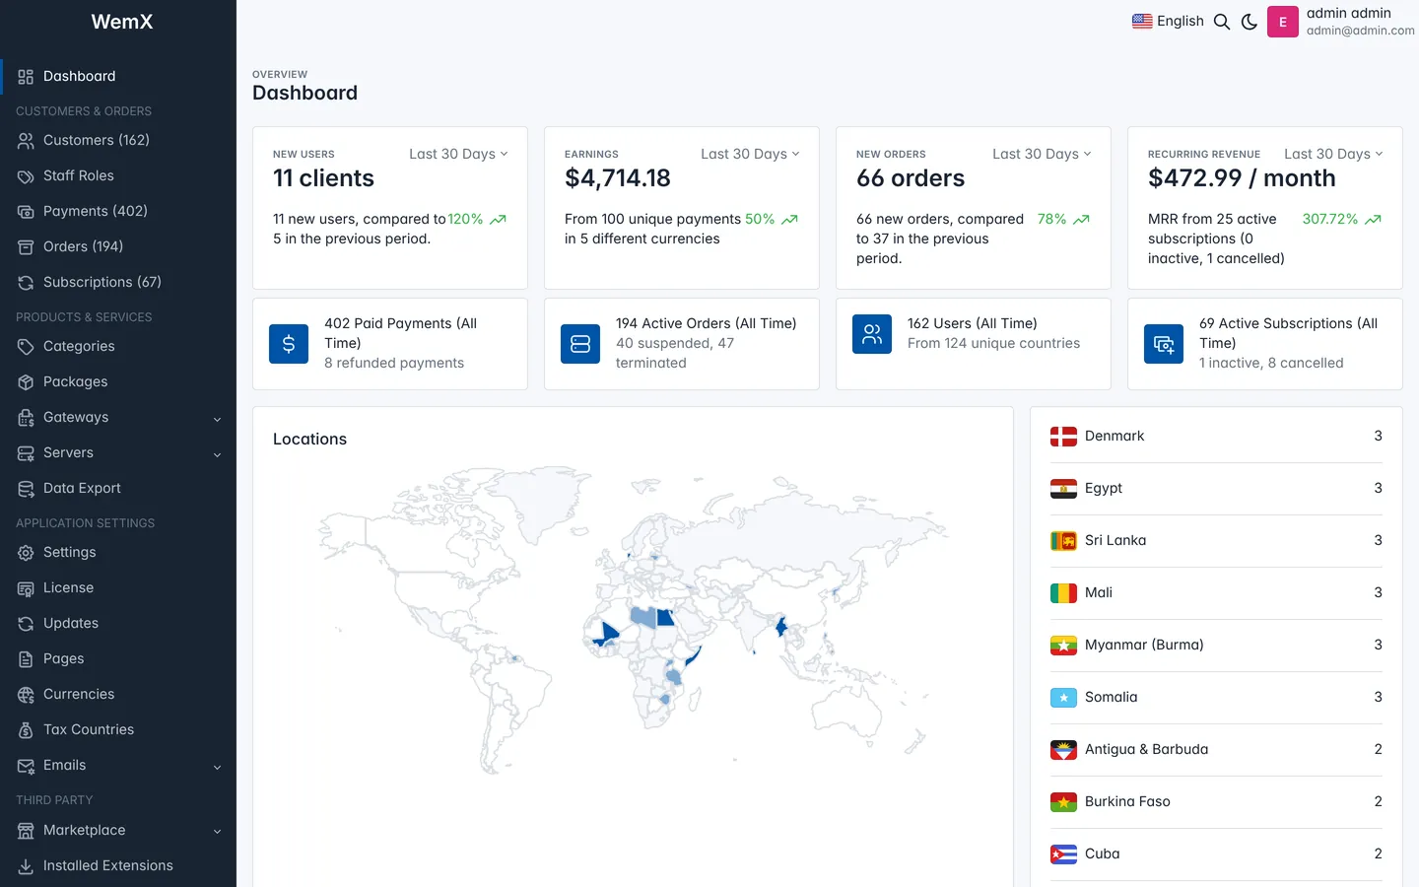Click the License icon in sidebar

coord(26,588)
